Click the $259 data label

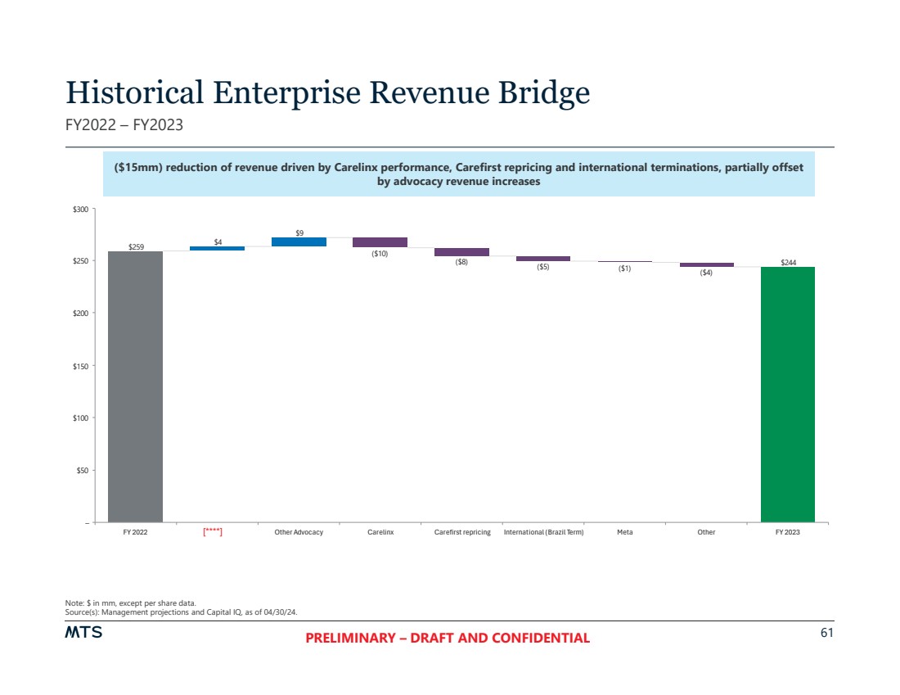[x=135, y=246]
